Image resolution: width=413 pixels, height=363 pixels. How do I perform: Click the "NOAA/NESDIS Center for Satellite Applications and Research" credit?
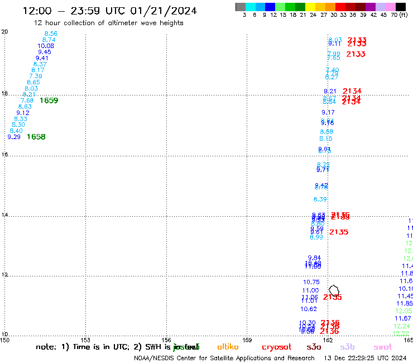coord(224,358)
